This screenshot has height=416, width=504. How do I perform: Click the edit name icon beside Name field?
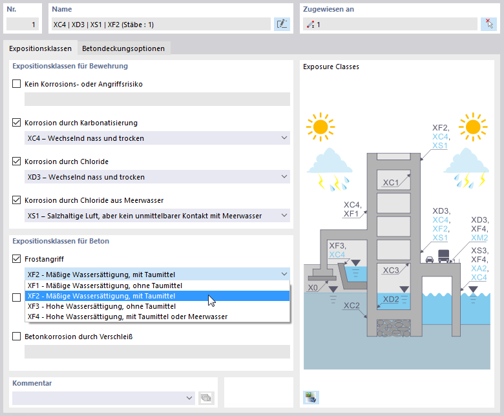click(x=282, y=24)
